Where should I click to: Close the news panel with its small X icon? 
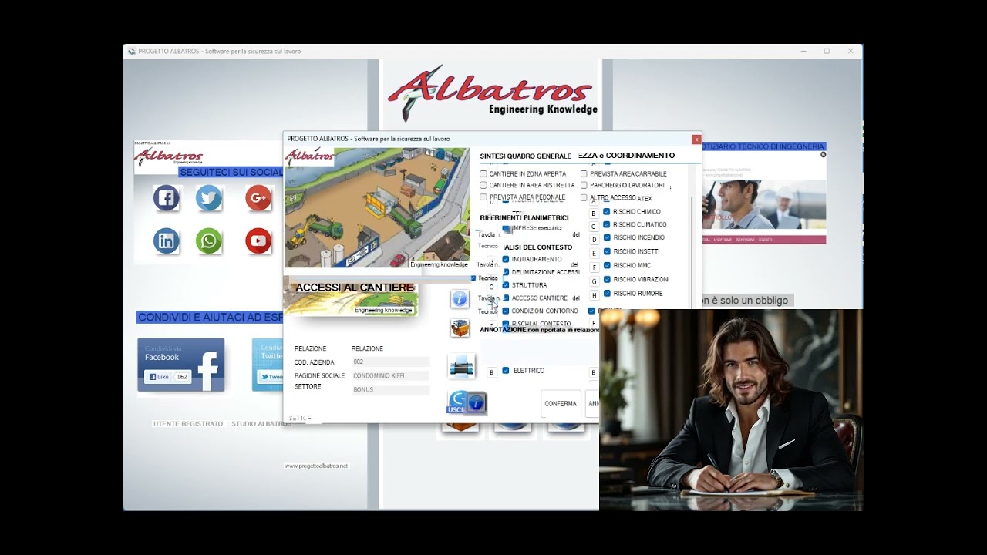click(823, 155)
